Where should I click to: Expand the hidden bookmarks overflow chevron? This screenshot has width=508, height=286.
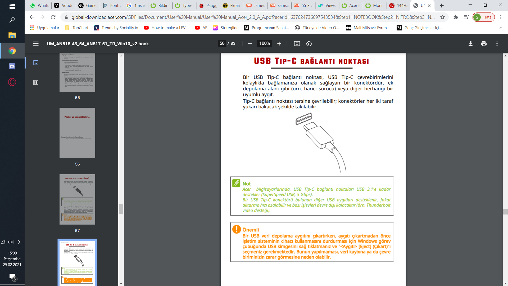500,28
